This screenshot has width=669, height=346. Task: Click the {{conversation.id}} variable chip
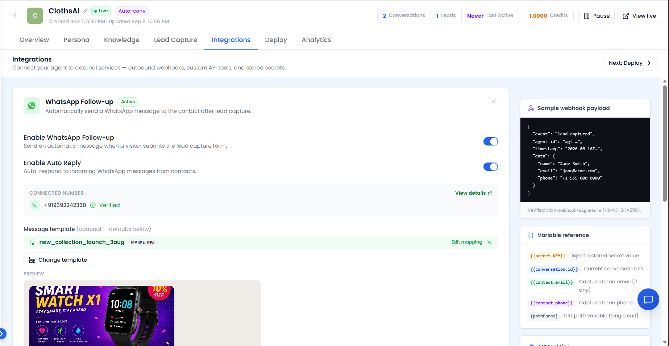554,269
